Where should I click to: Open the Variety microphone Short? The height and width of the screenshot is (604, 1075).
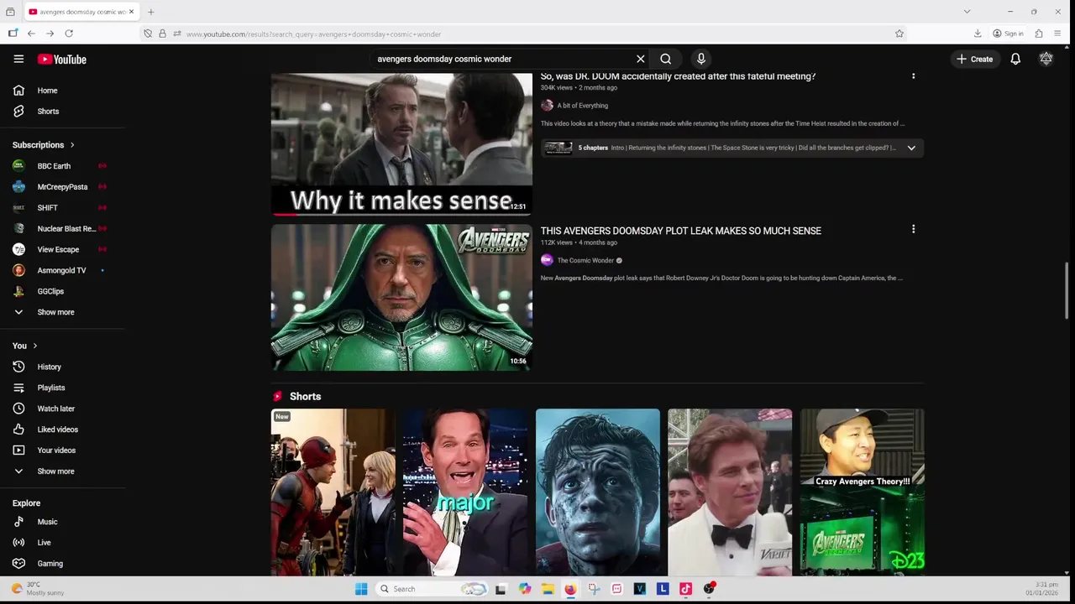pos(730,492)
